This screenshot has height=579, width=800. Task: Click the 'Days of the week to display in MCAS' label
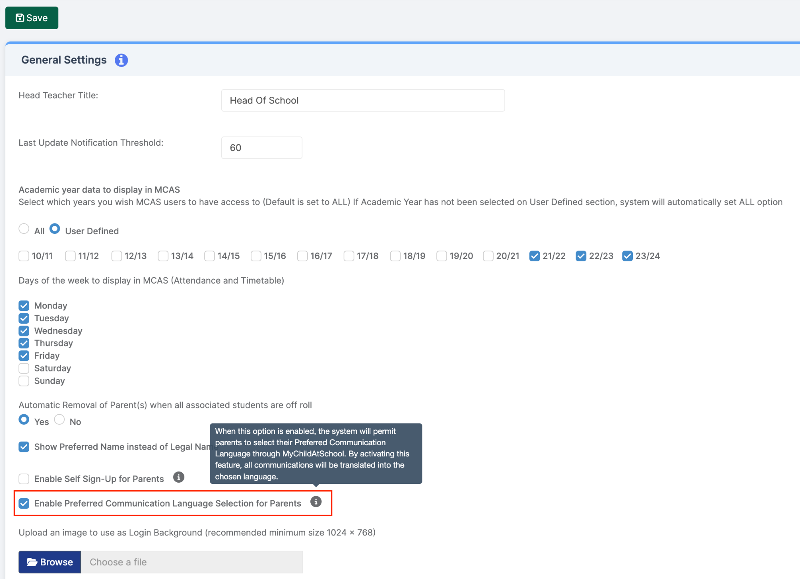coord(151,281)
